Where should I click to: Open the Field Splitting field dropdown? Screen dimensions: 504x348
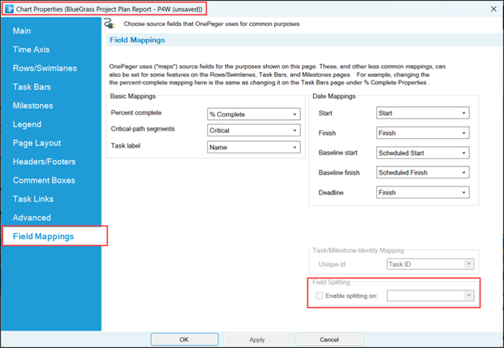coord(430,295)
